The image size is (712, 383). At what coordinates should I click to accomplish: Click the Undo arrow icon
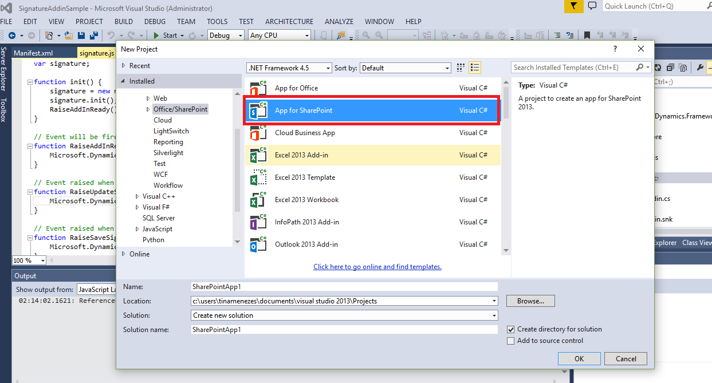(111, 35)
